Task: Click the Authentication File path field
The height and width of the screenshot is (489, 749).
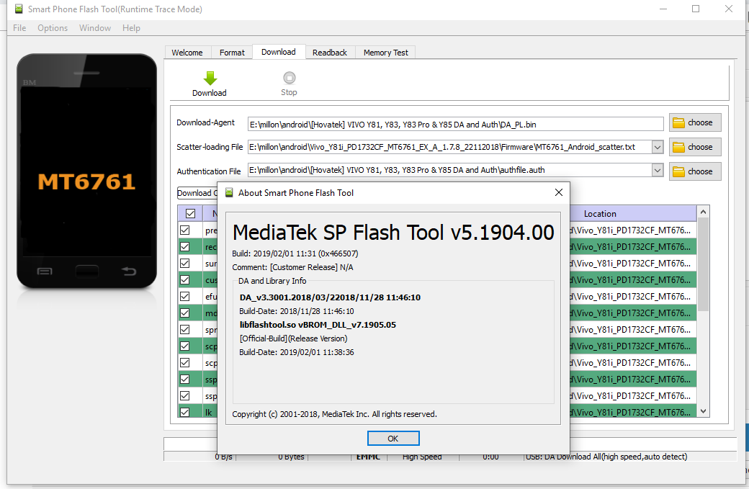Action: pyautogui.click(x=449, y=170)
